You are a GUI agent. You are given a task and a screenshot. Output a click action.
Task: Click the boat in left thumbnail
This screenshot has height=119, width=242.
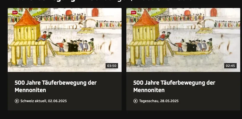pos(74,53)
